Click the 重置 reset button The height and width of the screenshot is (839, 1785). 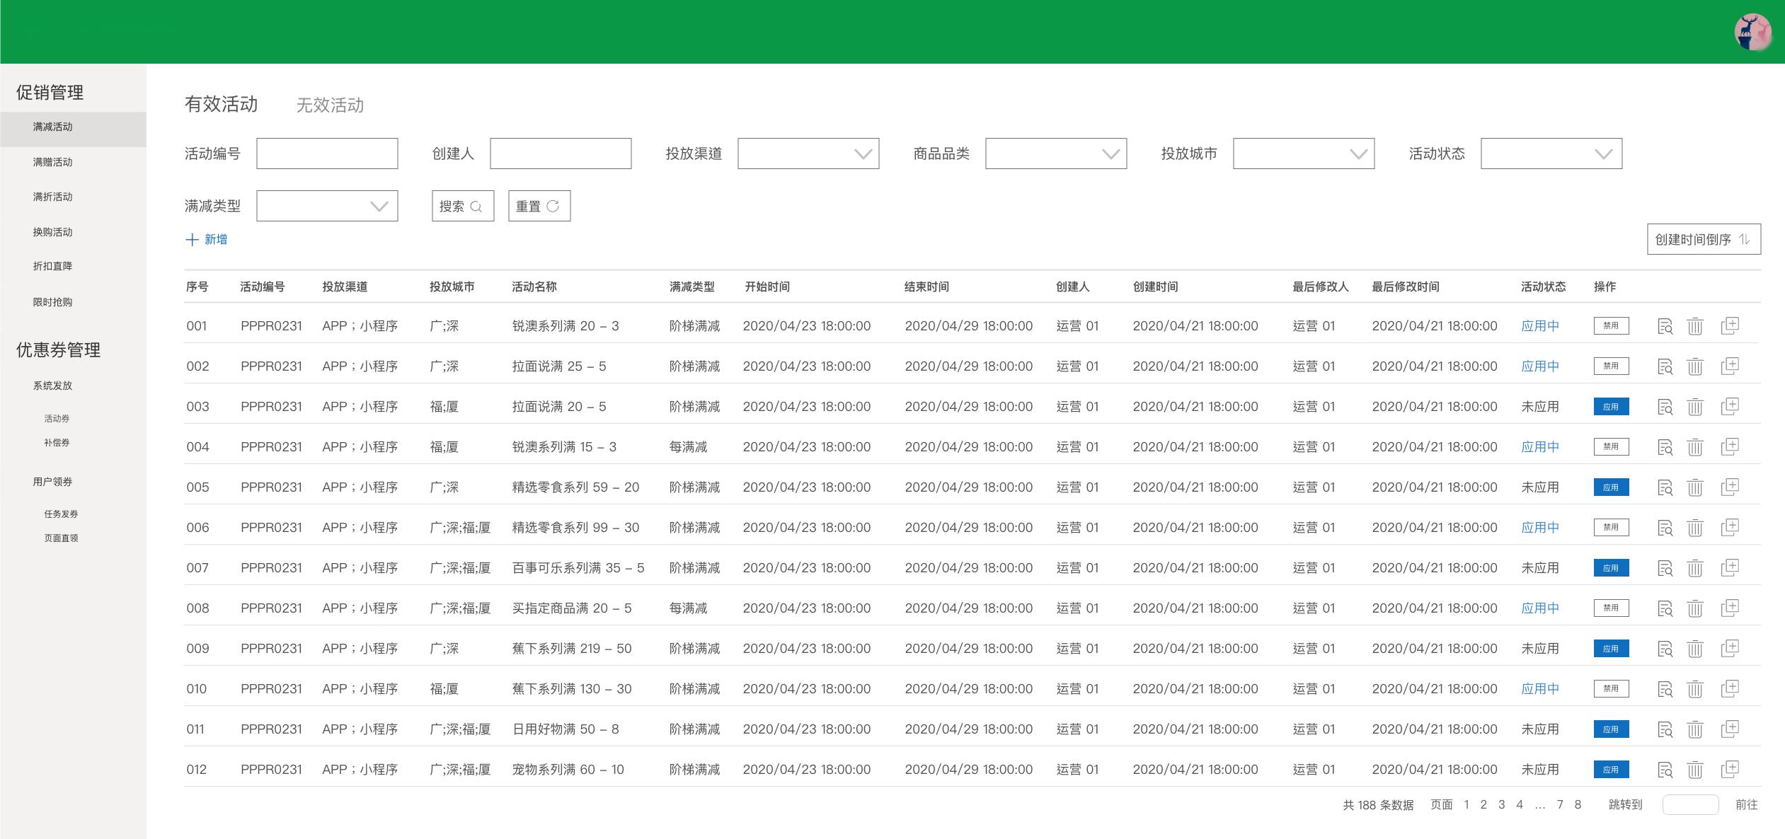tap(539, 206)
